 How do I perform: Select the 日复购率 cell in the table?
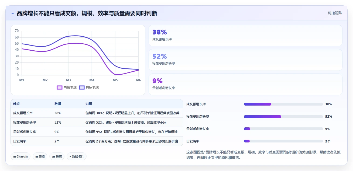[20, 141]
